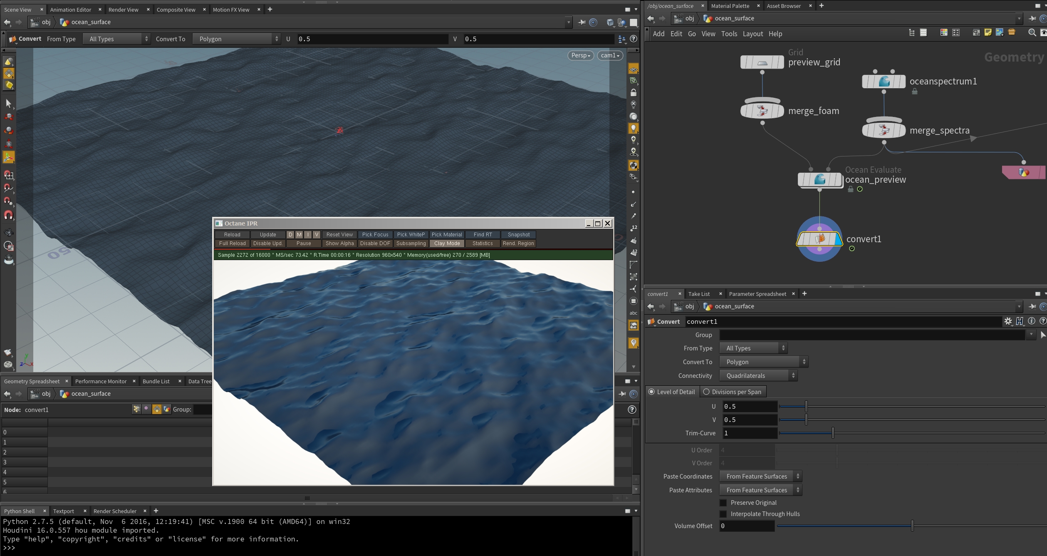
Task: Click the merge_foam node icon
Action: point(762,111)
